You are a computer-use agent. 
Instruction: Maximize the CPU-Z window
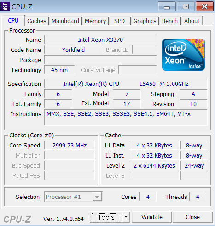186,6
